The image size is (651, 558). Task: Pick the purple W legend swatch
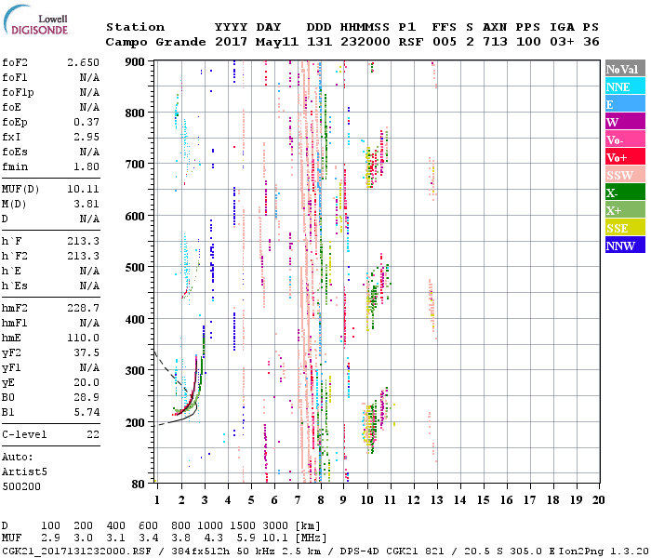622,122
